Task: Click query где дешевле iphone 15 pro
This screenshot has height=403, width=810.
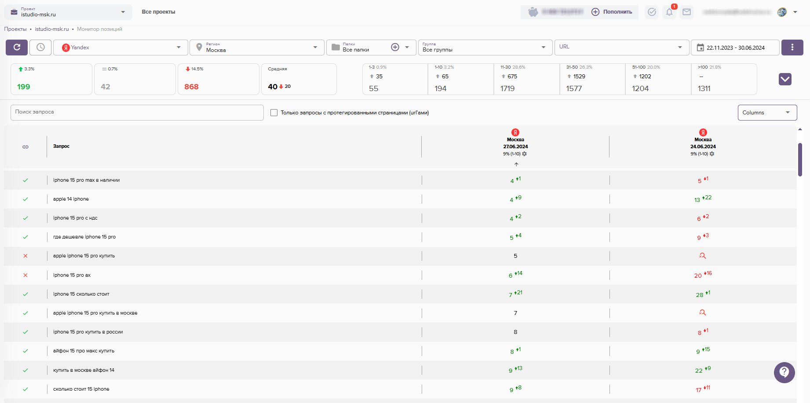Action: [x=84, y=237]
